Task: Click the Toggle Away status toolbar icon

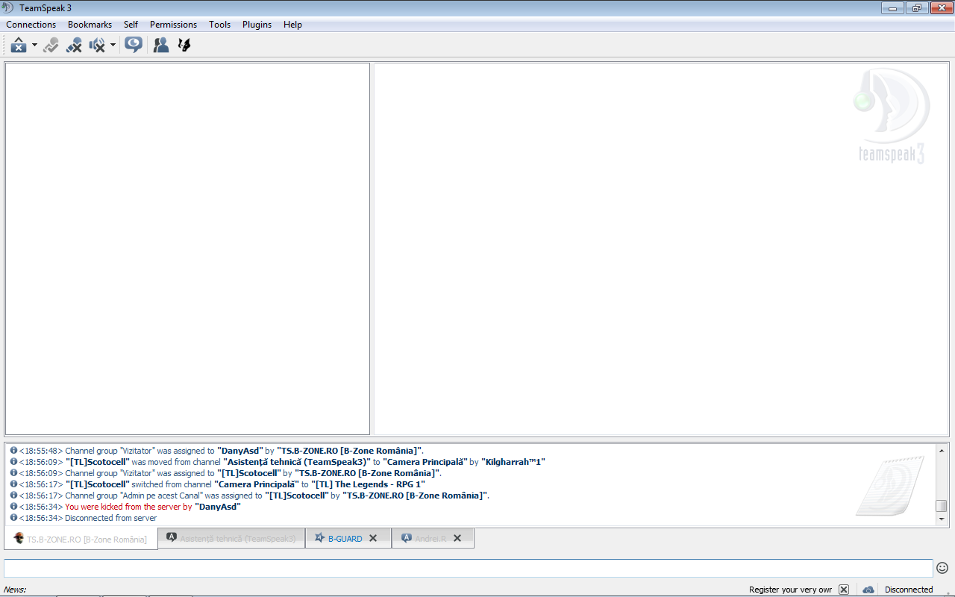Action: tap(74, 46)
